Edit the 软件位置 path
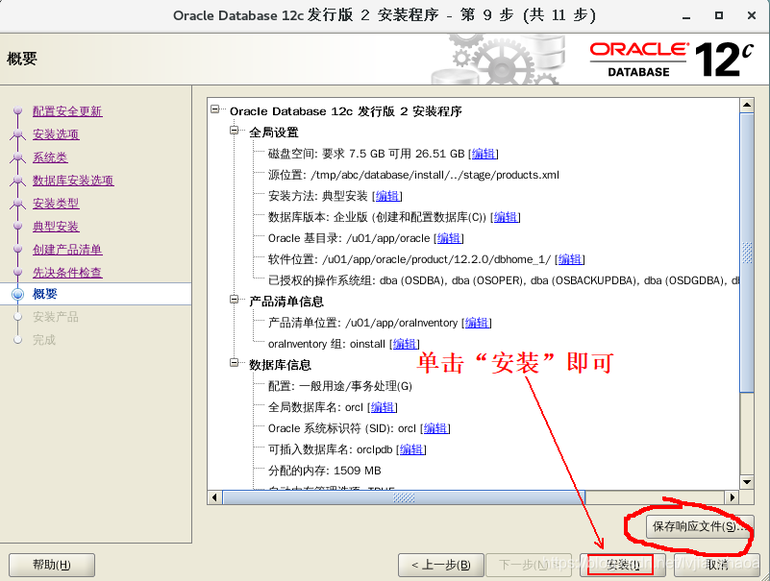 click(570, 259)
